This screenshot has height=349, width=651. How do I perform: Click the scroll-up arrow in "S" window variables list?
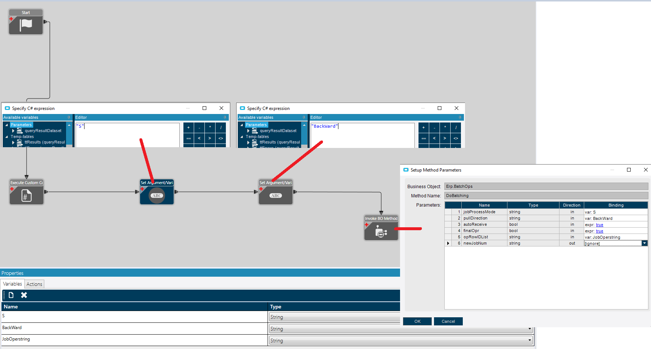69,125
